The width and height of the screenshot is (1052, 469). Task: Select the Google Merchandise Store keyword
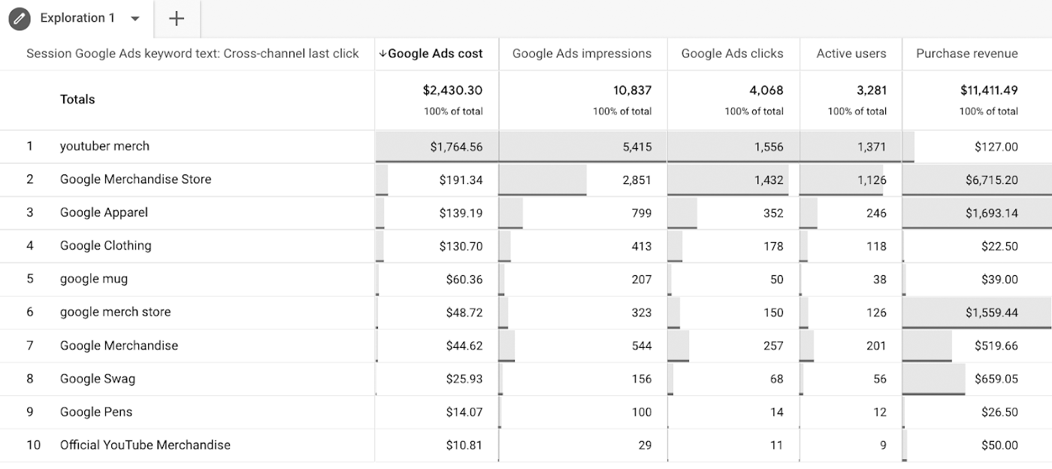pyautogui.click(x=135, y=179)
